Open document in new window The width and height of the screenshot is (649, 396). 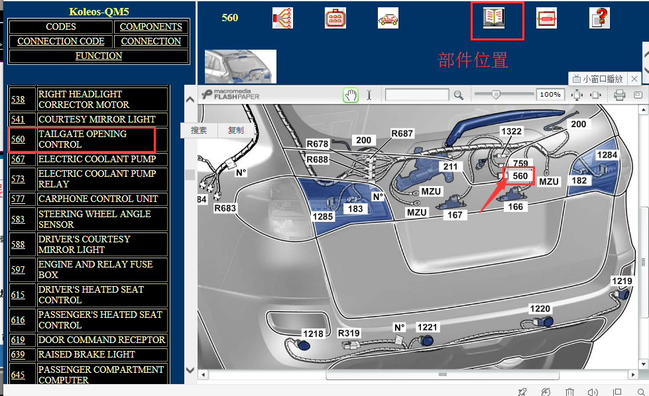click(x=638, y=95)
